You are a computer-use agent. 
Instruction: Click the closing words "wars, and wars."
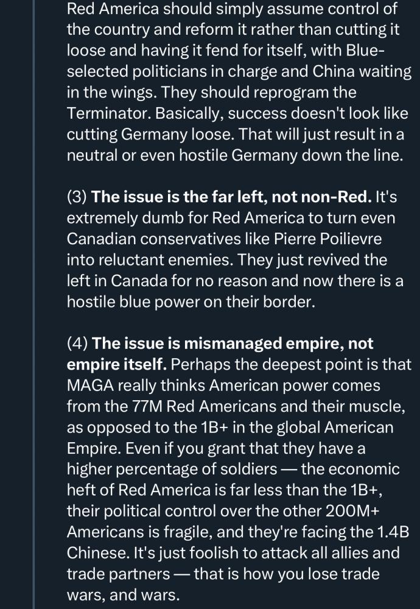pos(123,594)
